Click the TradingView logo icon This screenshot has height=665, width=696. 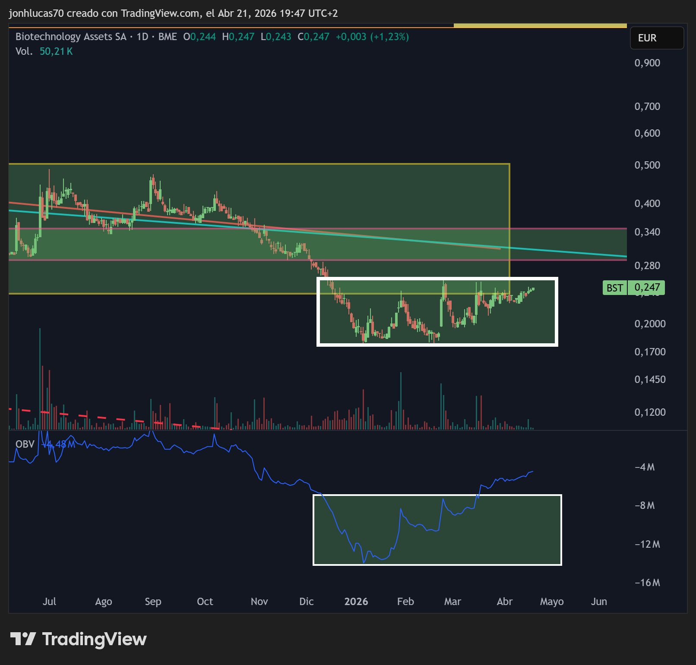click(x=23, y=639)
